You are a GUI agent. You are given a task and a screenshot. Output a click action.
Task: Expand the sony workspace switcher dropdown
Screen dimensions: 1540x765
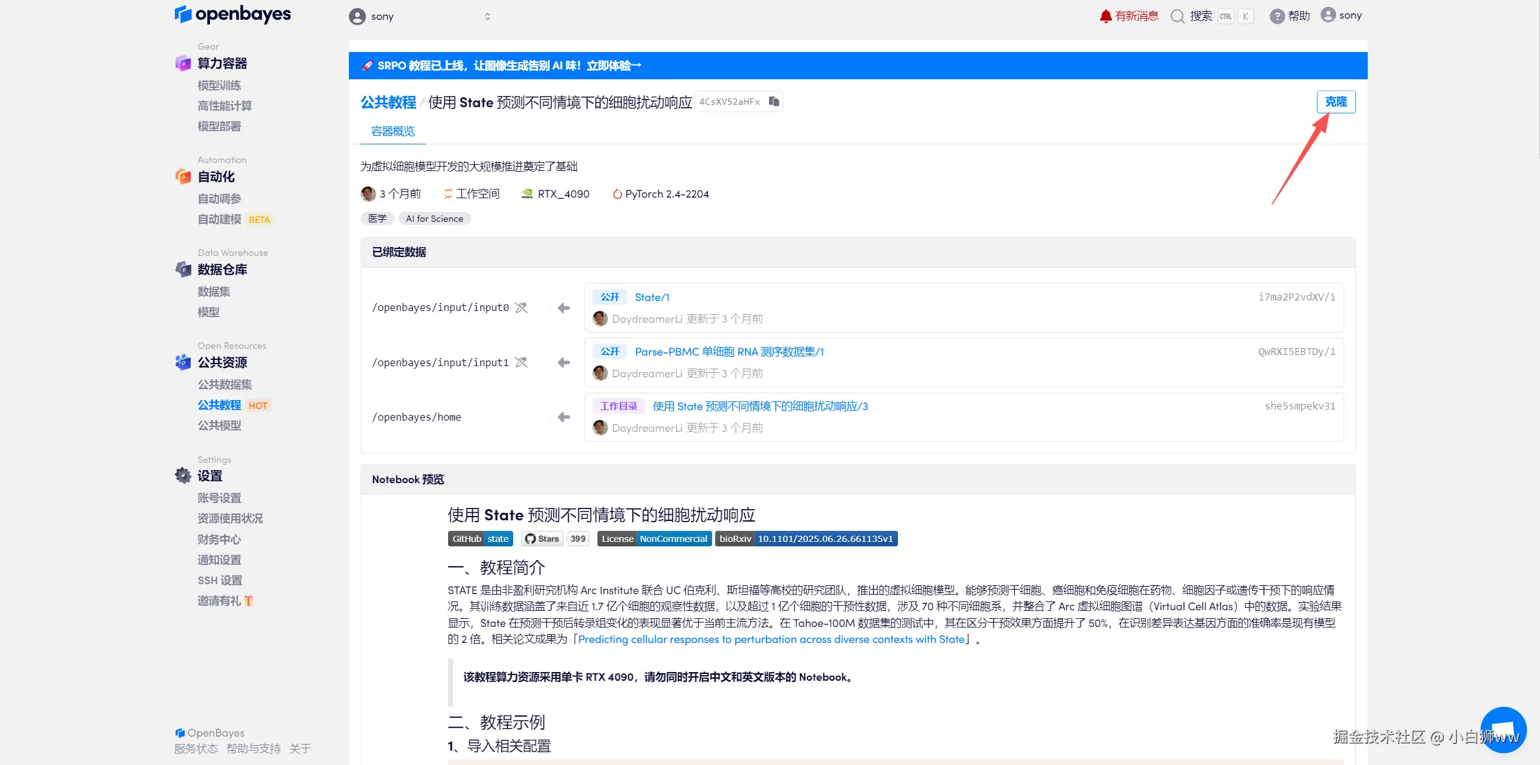point(487,17)
